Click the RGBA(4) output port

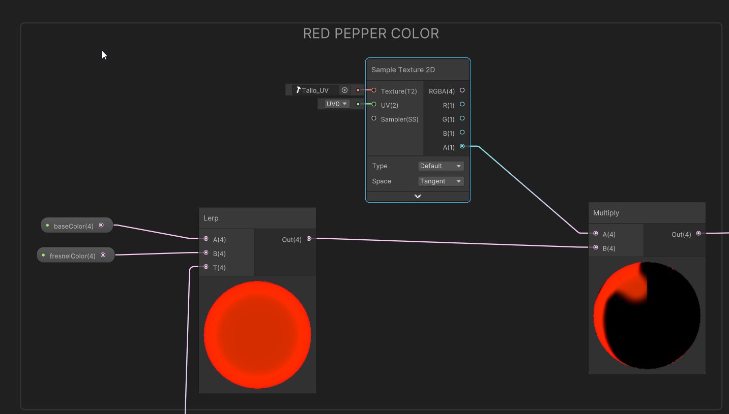[462, 90]
